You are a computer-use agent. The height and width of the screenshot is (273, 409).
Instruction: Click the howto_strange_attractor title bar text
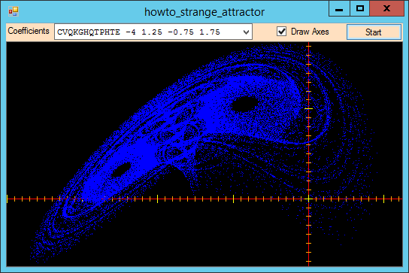click(x=204, y=12)
